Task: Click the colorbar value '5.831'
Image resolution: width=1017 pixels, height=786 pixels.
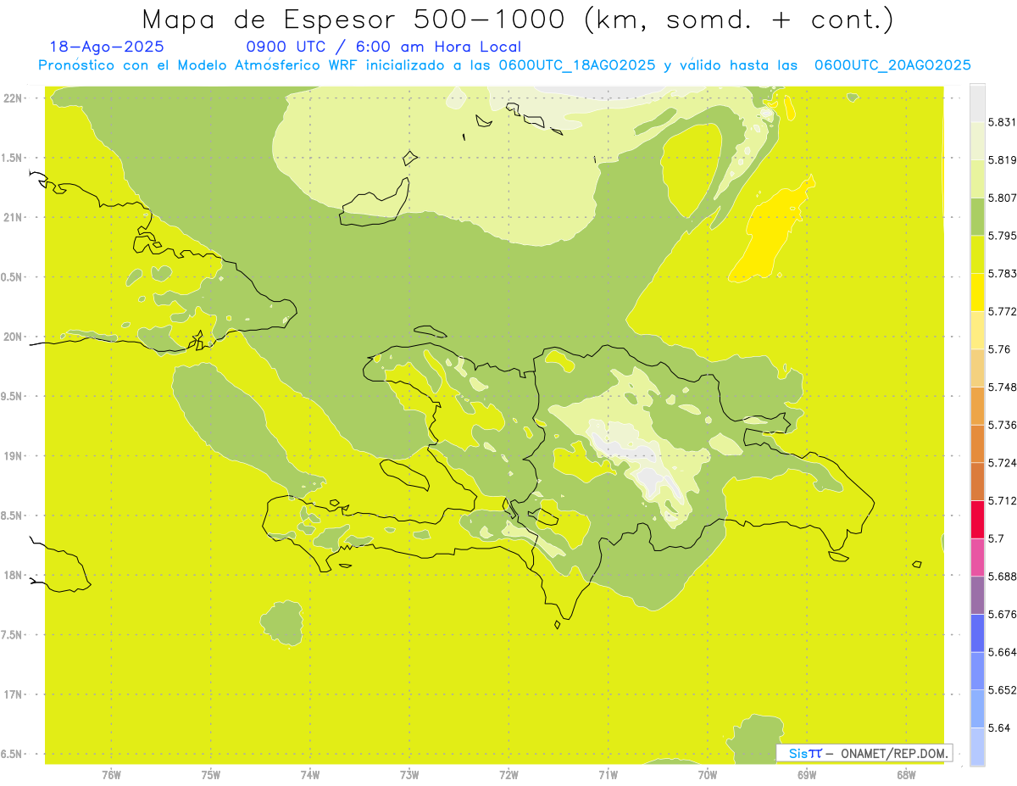Action: pos(1002,122)
